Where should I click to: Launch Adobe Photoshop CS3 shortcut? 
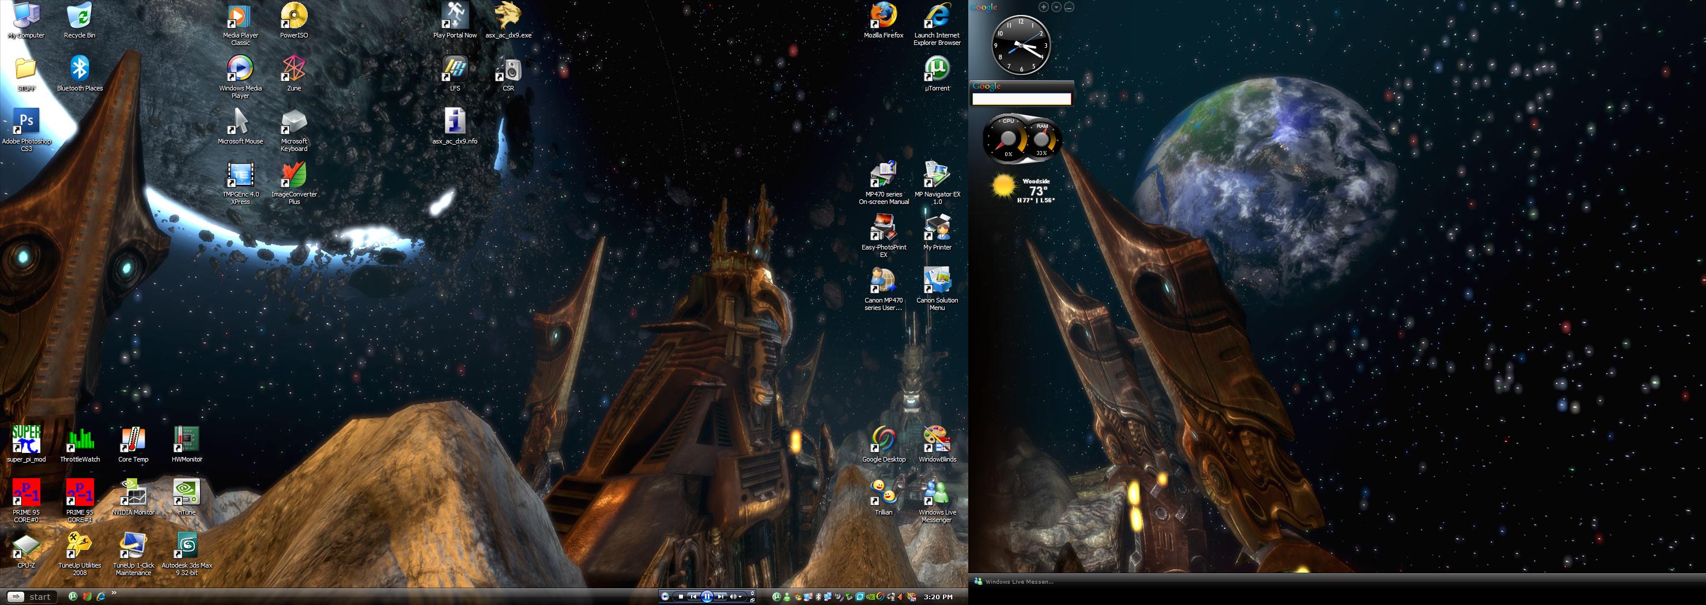point(27,130)
